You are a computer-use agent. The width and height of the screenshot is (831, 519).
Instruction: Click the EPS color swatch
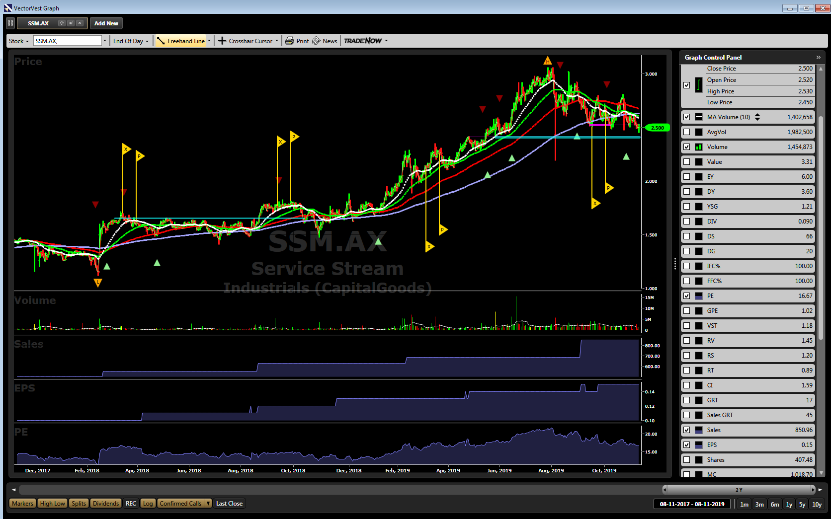699,445
